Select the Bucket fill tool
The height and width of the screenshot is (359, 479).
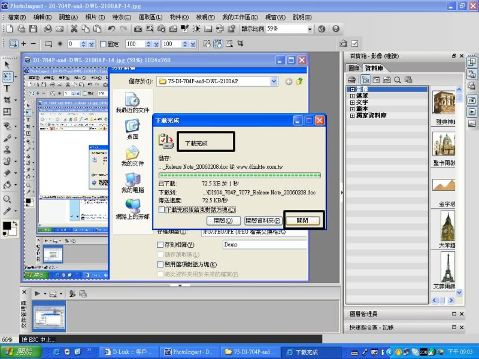(7, 185)
